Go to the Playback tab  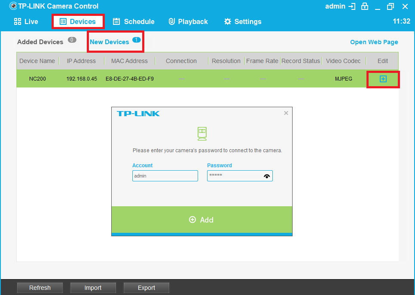coord(188,22)
